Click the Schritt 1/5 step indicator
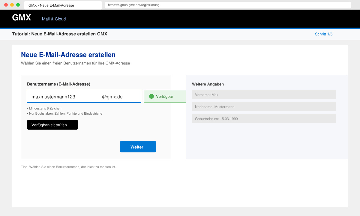Screen dimensions: 360x216 tap(324, 34)
